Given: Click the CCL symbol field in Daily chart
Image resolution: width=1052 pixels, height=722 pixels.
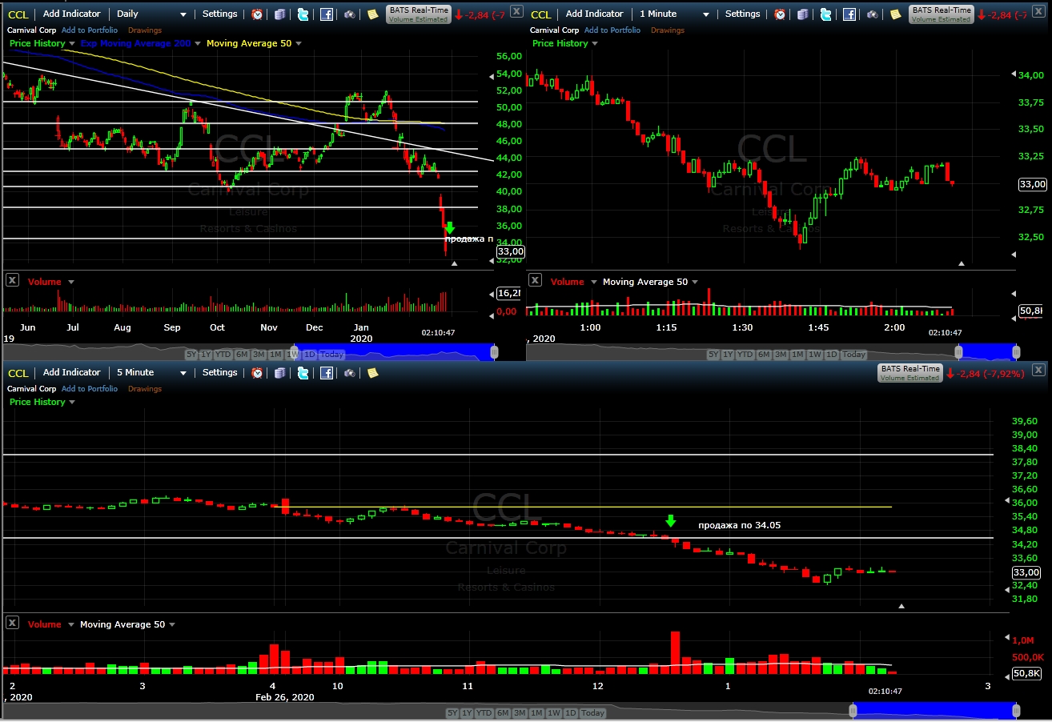Looking at the screenshot, I should pos(18,14).
